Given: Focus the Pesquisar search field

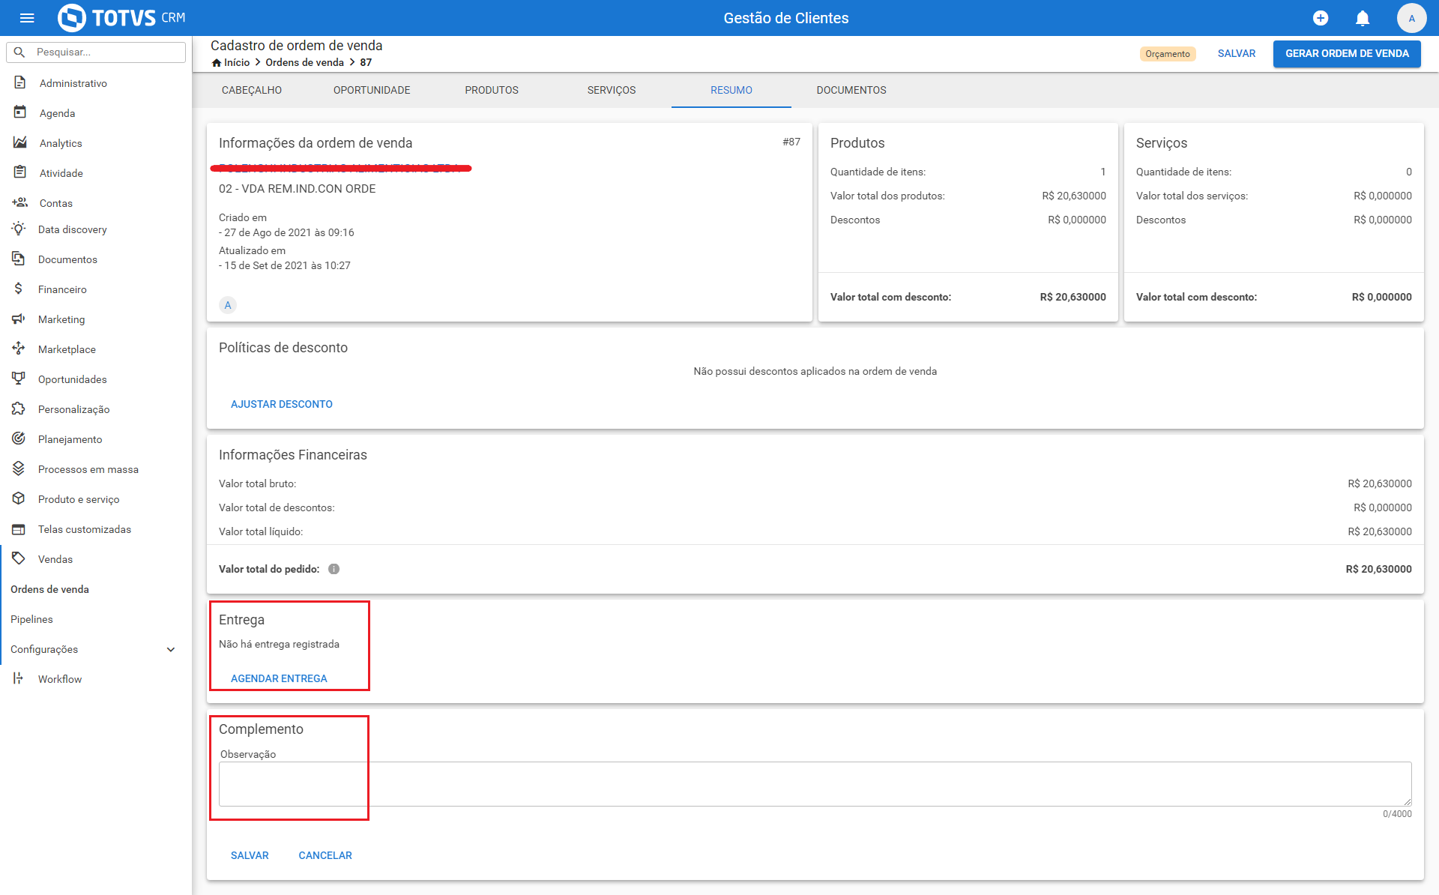Looking at the screenshot, I should pyautogui.click(x=96, y=52).
